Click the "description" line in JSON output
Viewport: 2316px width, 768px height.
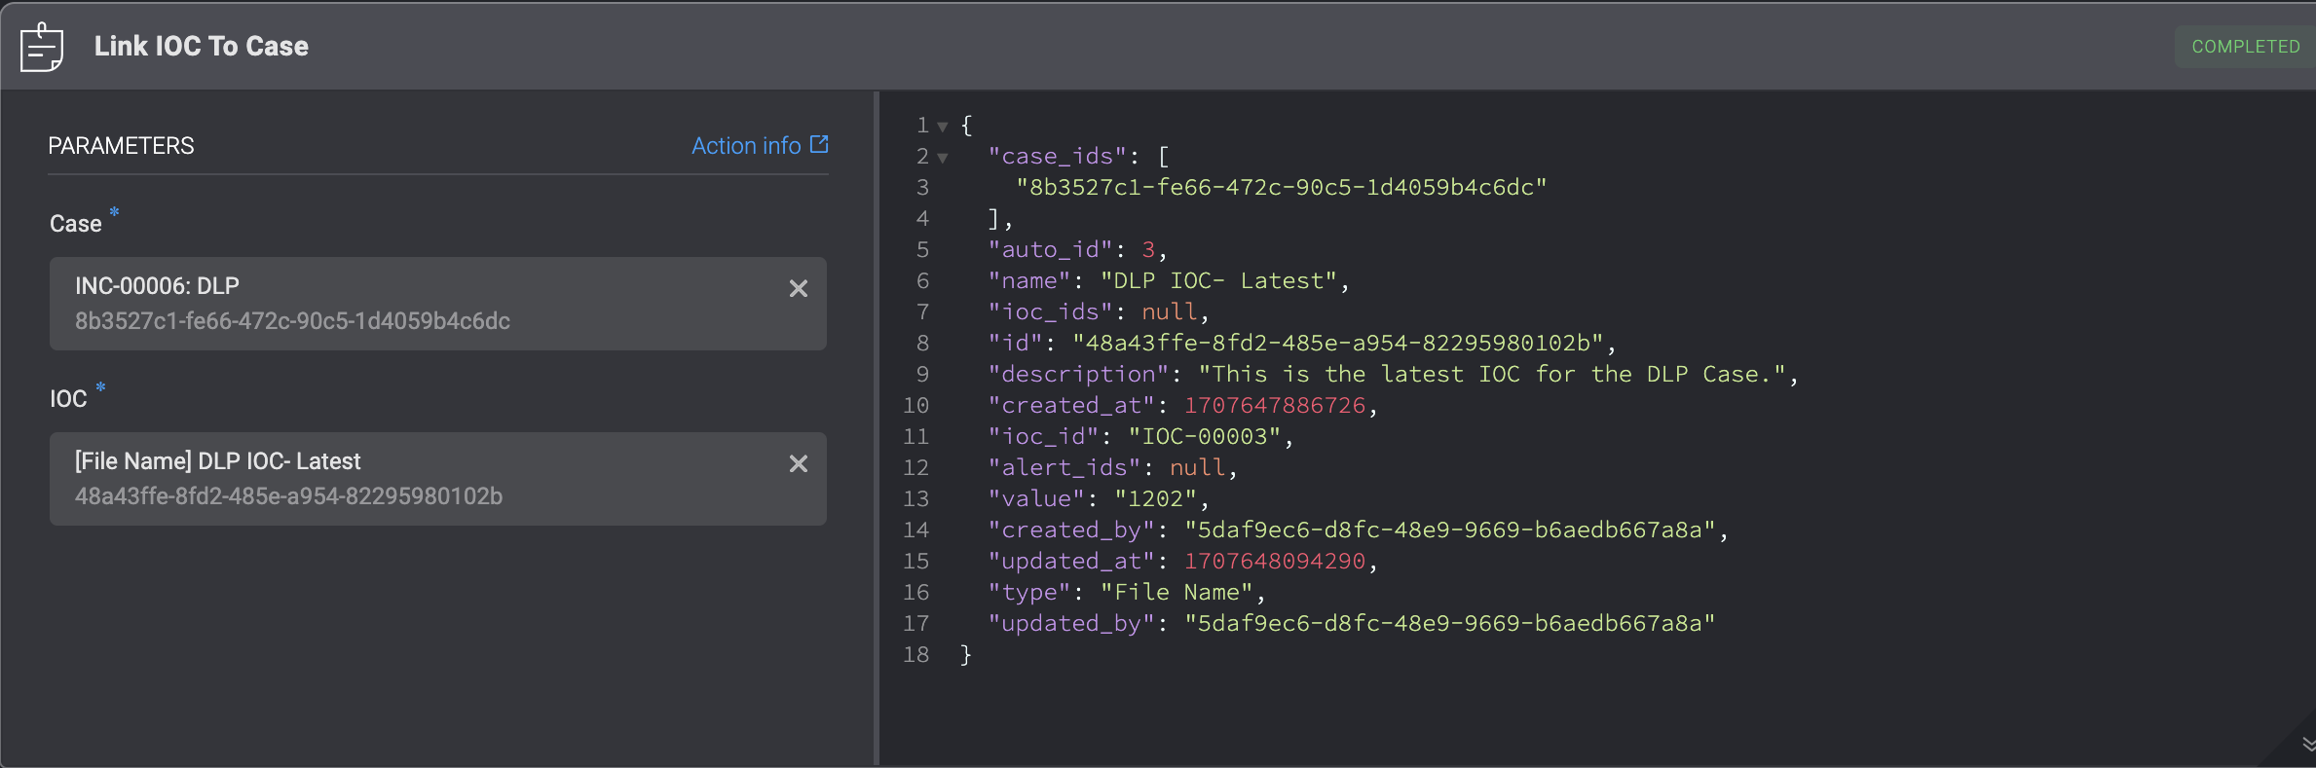pyautogui.click(x=1393, y=375)
